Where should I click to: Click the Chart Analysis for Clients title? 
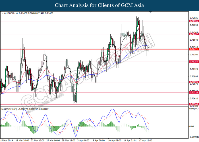pyautogui.click(x=100, y=5)
